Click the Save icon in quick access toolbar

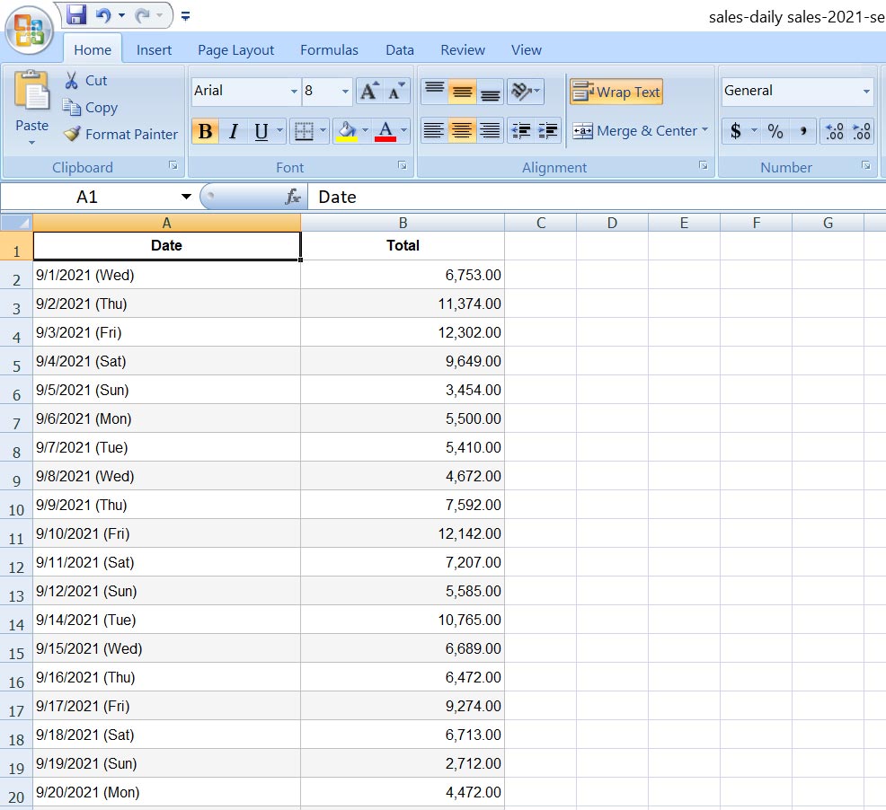click(x=76, y=15)
